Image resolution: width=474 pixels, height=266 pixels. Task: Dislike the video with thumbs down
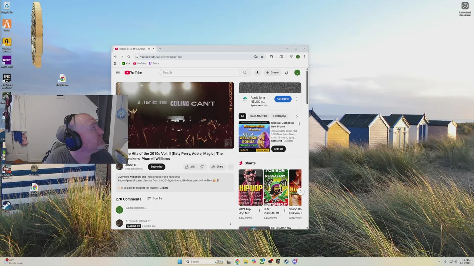coord(202,167)
